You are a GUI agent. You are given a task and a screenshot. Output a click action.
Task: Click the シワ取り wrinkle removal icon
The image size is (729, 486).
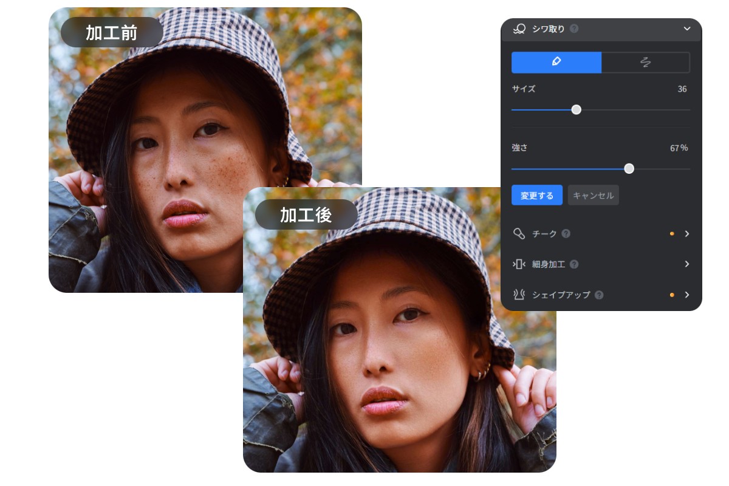click(519, 29)
